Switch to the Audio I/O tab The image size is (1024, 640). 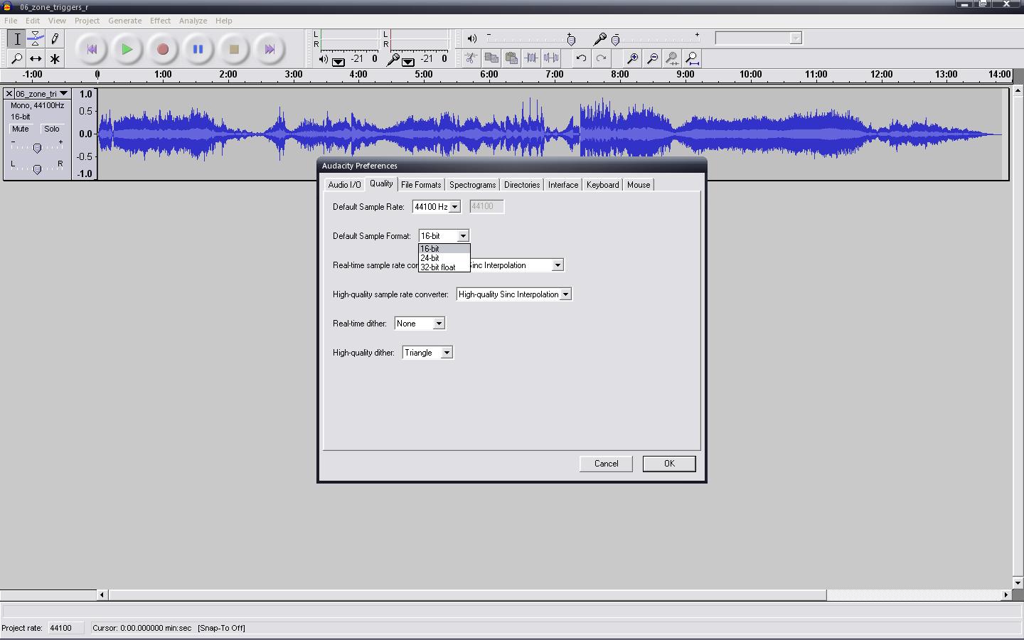tap(345, 185)
